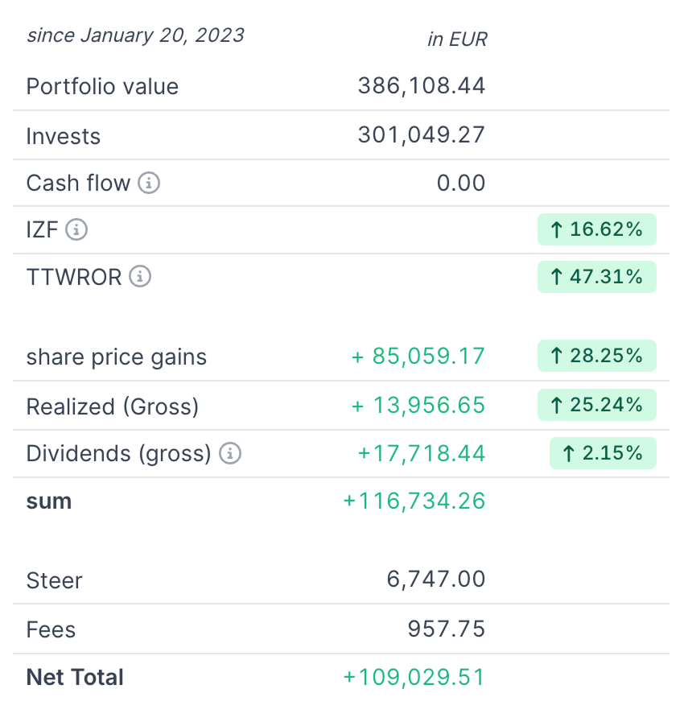Show info for Dividends (gross)
This screenshot has height=726, width=684.
pyautogui.click(x=230, y=454)
